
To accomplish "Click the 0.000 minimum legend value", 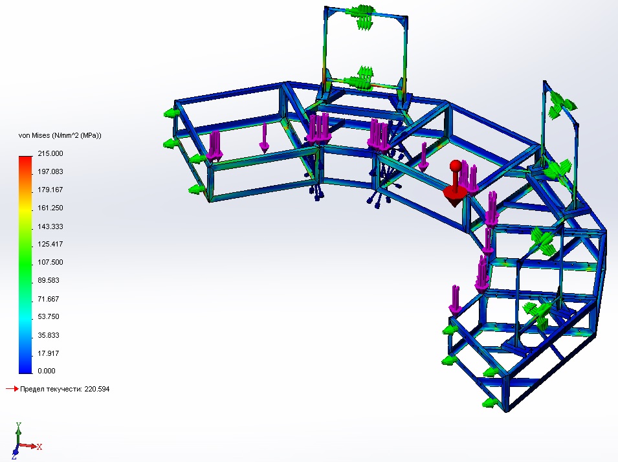I will tap(47, 371).
